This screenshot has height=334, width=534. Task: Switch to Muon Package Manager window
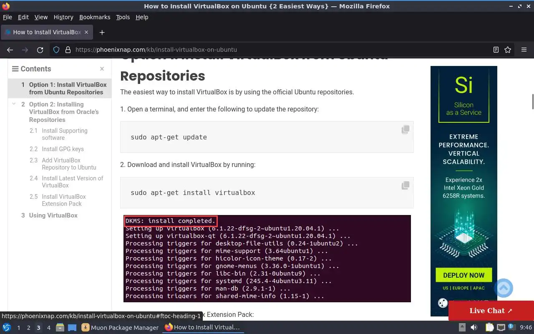[121, 328]
